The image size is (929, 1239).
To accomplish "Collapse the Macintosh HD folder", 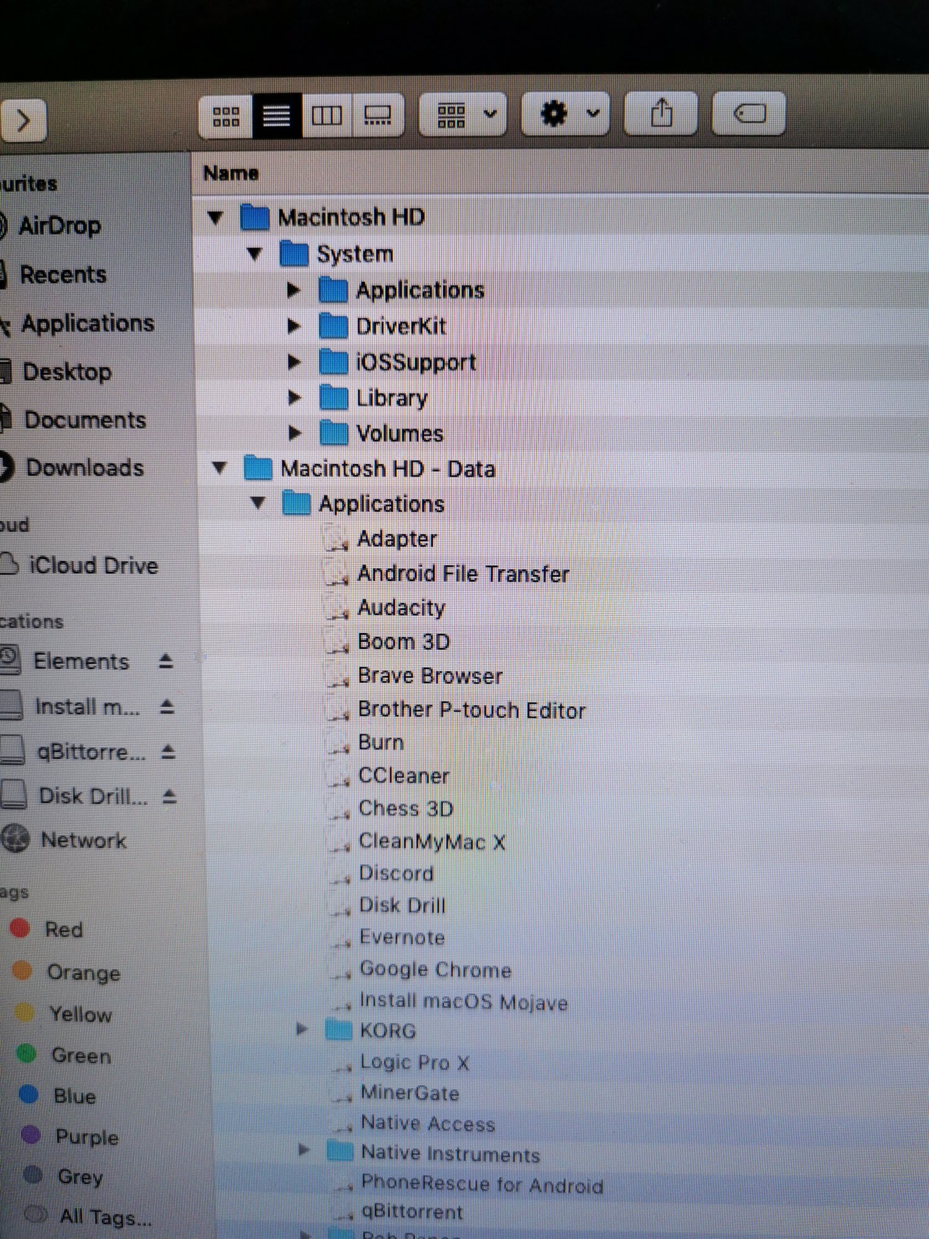I will tap(215, 217).
